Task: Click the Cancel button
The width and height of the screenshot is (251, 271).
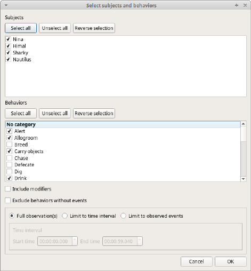Action: point(197,261)
